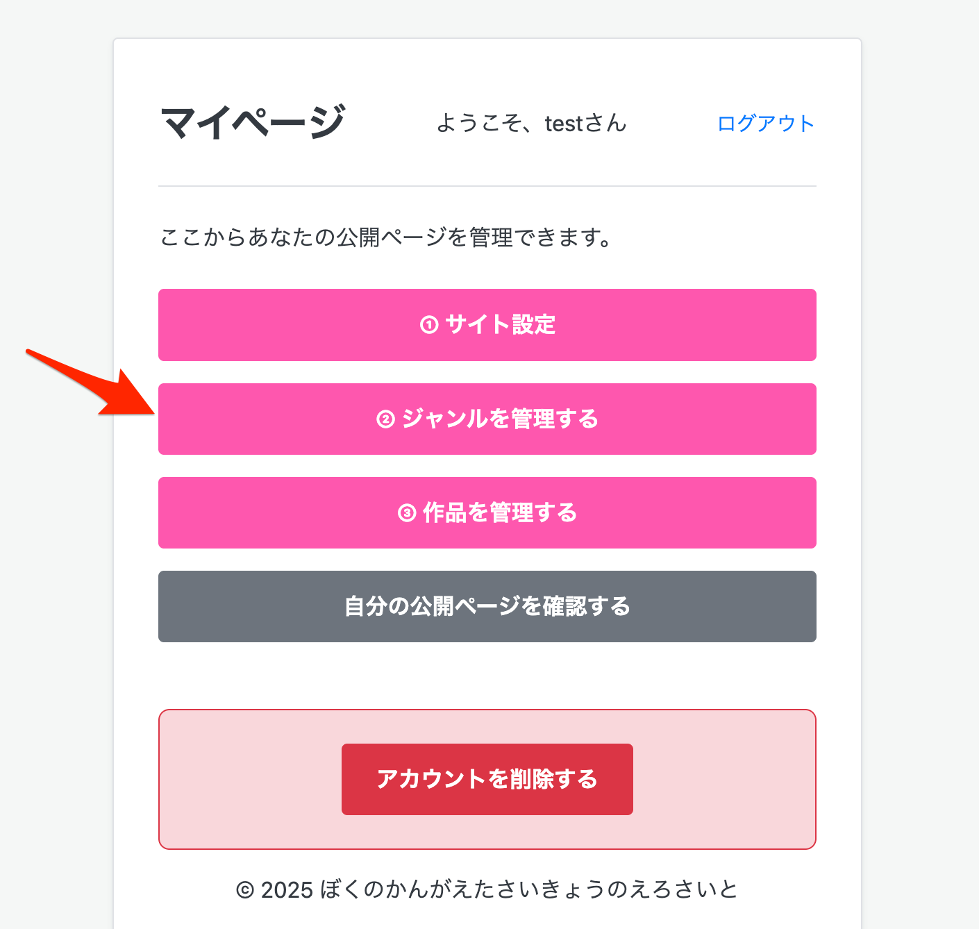Click the ログアウト link

click(x=767, y=123)
